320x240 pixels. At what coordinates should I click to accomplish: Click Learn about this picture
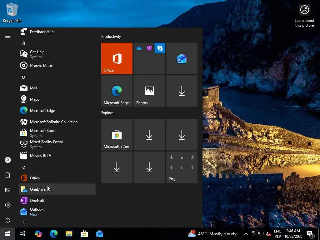[x=304, y=16]
